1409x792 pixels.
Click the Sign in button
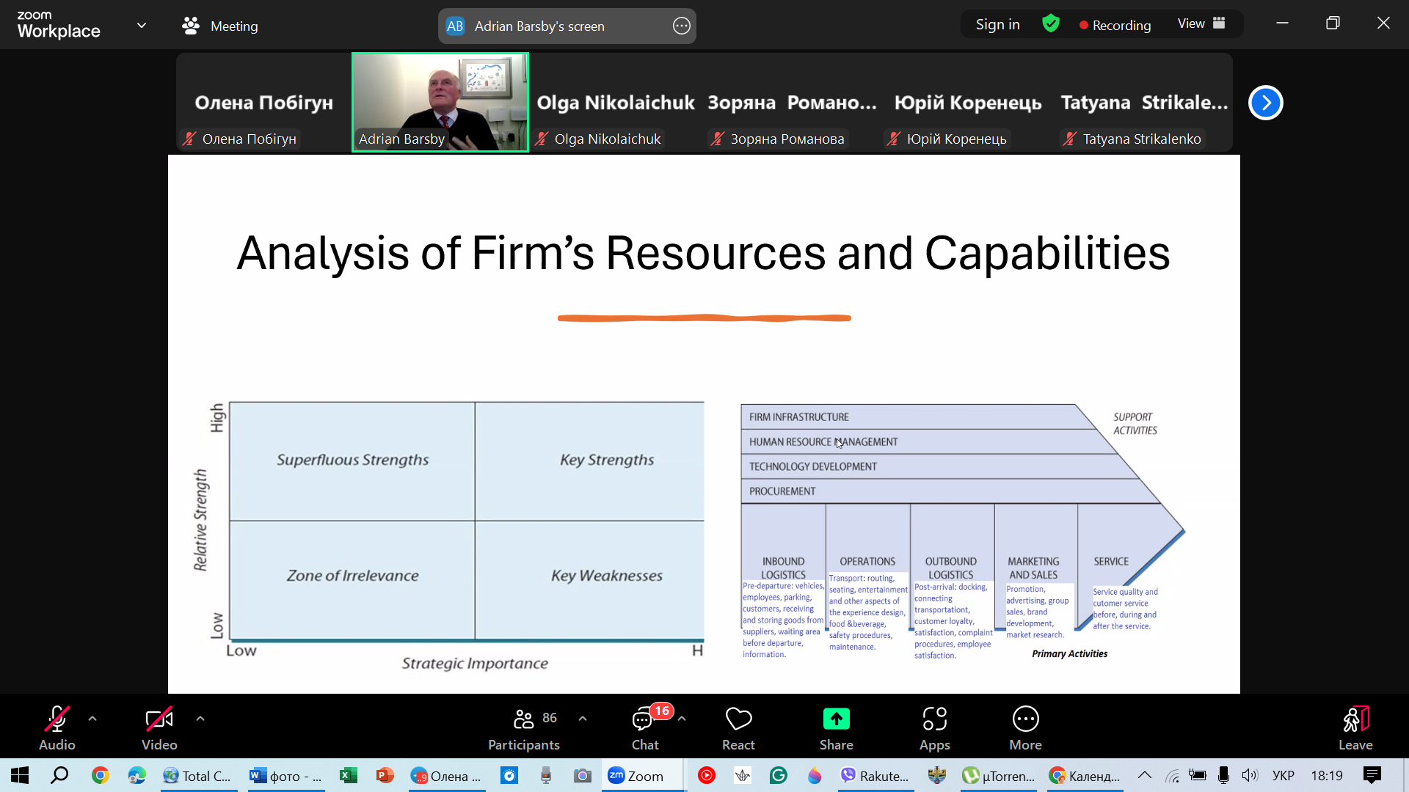pyautogui.click(x=997, y=24)
